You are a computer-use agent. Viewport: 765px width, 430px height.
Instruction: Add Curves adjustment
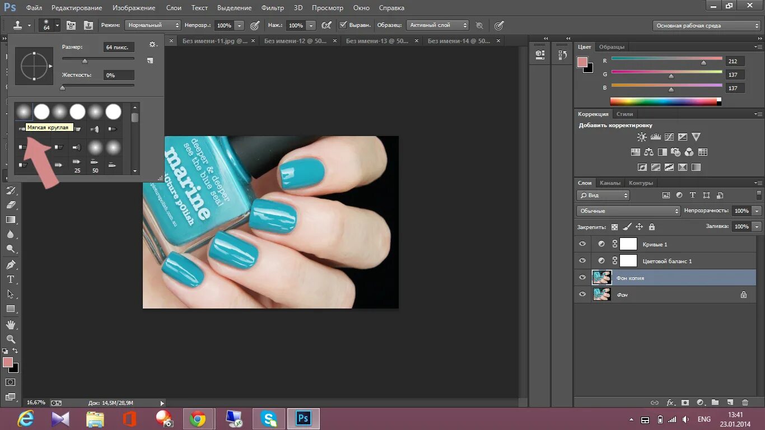pyautogui.click(x=669, y=137)
